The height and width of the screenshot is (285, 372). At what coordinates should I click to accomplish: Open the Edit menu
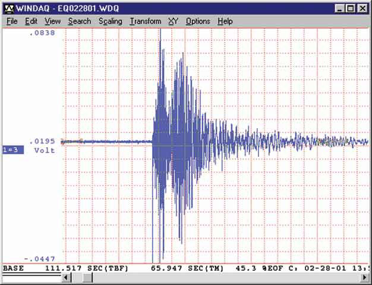(31, 21)
